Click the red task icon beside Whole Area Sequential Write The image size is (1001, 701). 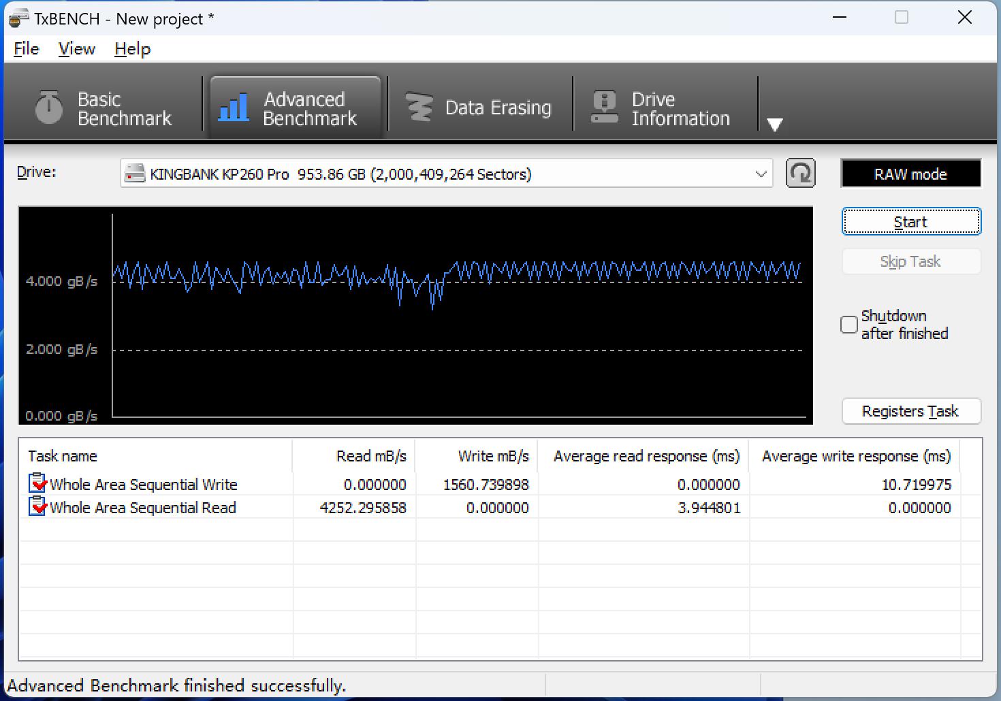pyautogui.click(x=36, y=484)
